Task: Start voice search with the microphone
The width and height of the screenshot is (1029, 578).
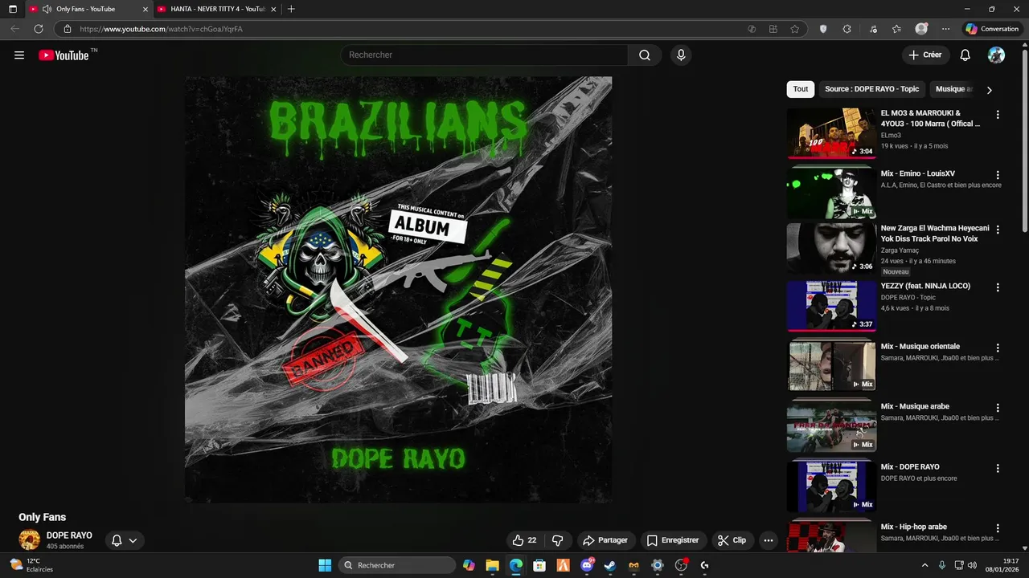Action: (681, 55)
